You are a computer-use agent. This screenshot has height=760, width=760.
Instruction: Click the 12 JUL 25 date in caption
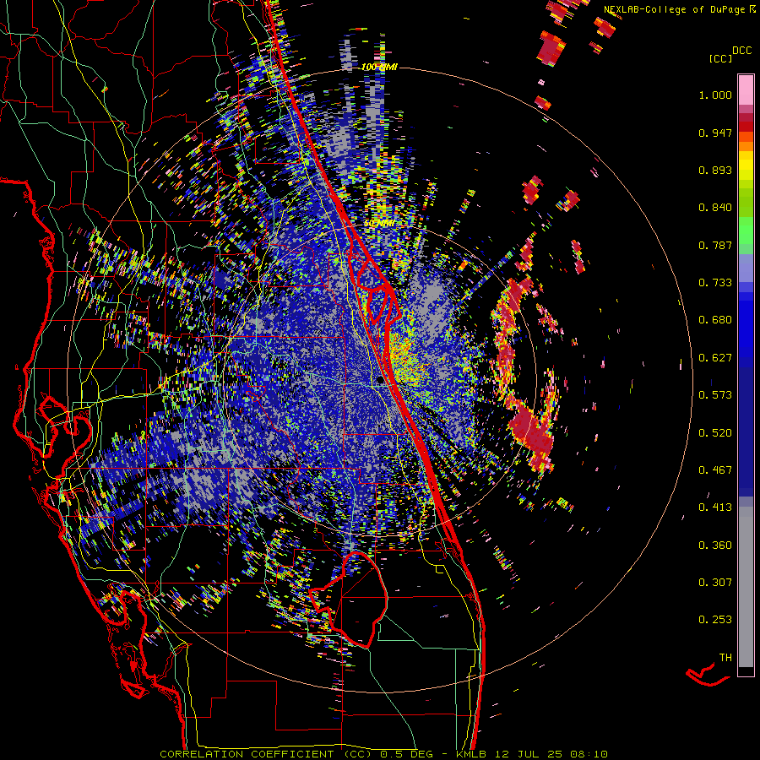point(529,754)
